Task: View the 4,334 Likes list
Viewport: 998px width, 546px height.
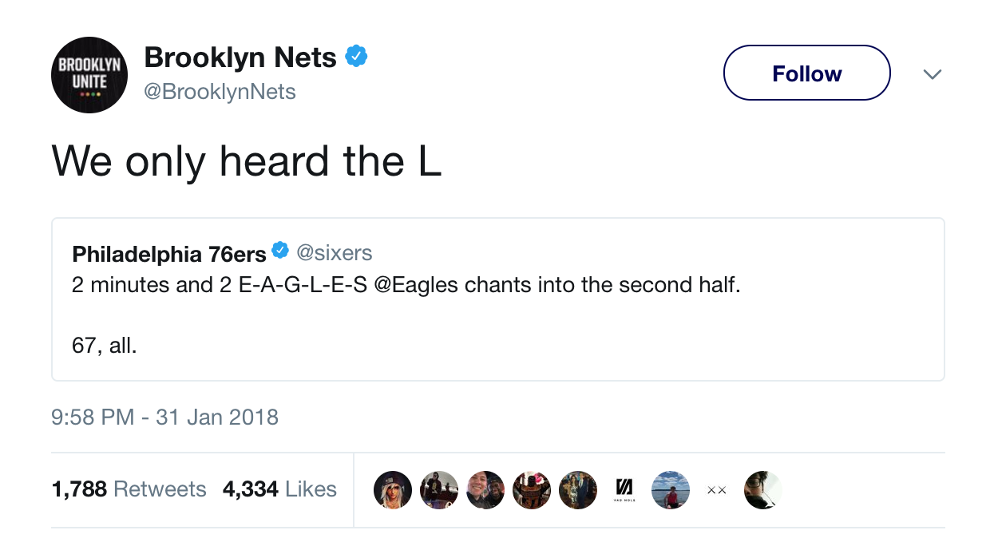Action: pyautogui.click(x=279, y=489)
